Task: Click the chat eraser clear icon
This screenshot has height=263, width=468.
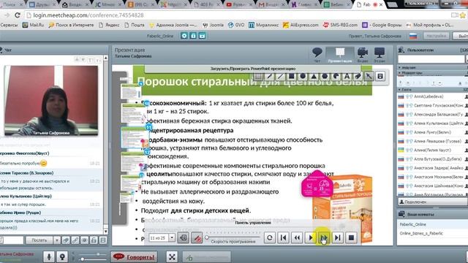Action: coord(66,240)
